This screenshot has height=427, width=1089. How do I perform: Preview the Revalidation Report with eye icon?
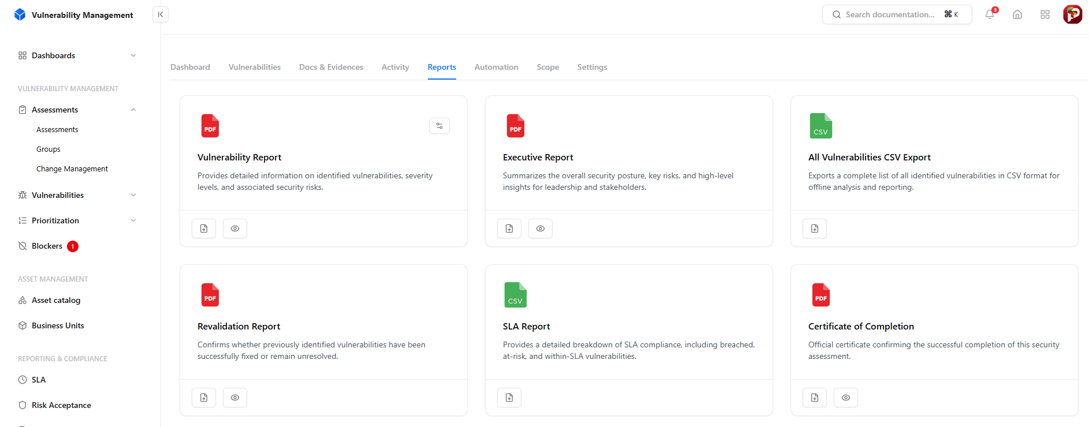(235, 398)
